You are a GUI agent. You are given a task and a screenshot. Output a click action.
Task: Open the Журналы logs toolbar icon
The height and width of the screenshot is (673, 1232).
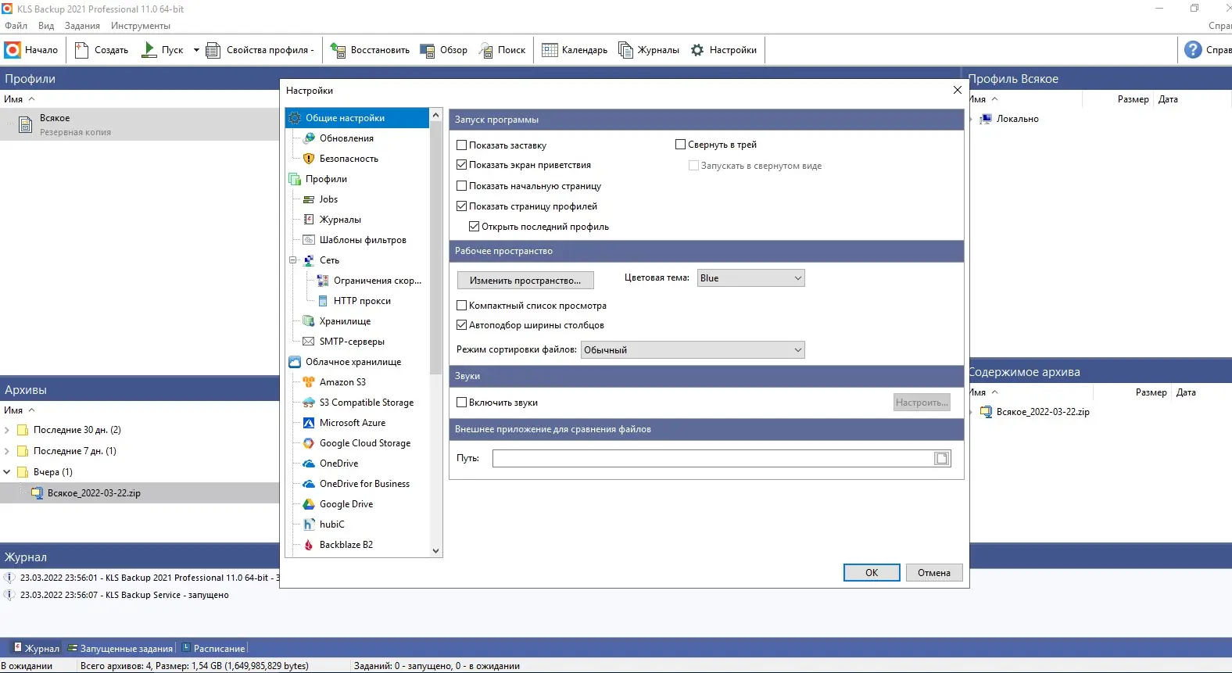(625, 50)
